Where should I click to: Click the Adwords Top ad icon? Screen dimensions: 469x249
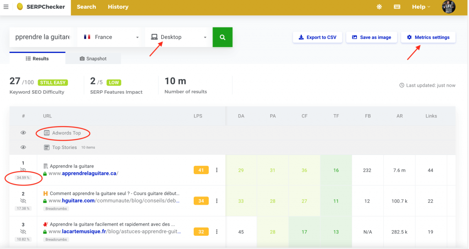[47, 133]
